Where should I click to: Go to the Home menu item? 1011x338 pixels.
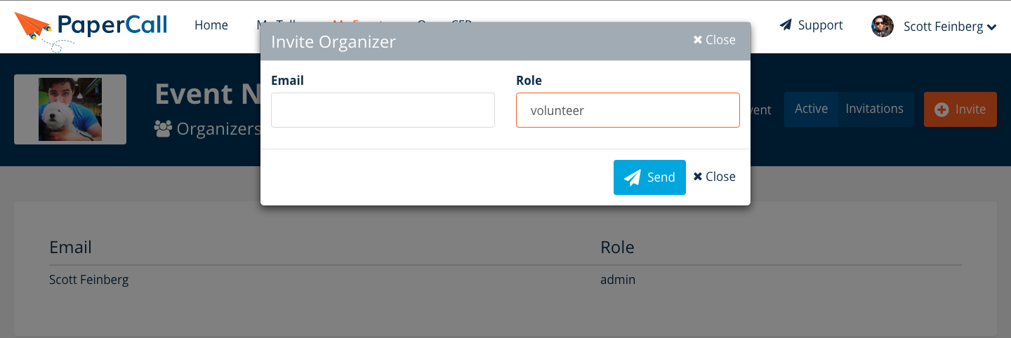tap(211, 25)
